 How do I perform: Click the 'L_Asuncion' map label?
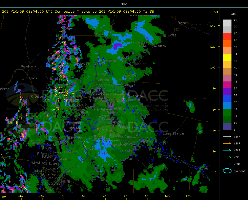click(x=138, y=64)
